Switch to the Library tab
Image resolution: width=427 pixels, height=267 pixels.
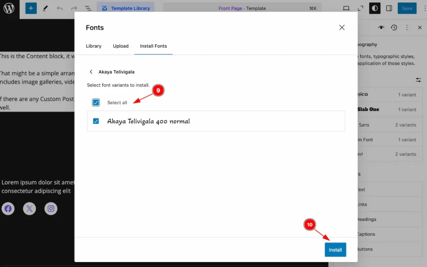pyautogui.click(x=94, y=46)
